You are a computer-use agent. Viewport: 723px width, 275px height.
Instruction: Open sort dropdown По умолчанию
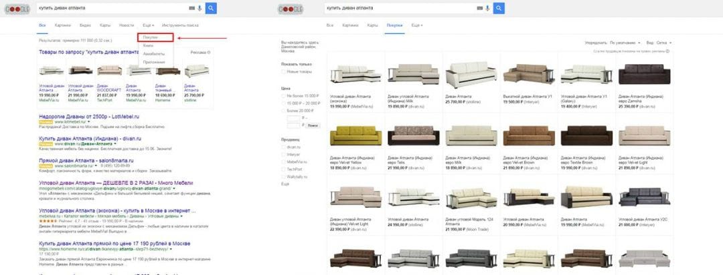coord(625,42)
